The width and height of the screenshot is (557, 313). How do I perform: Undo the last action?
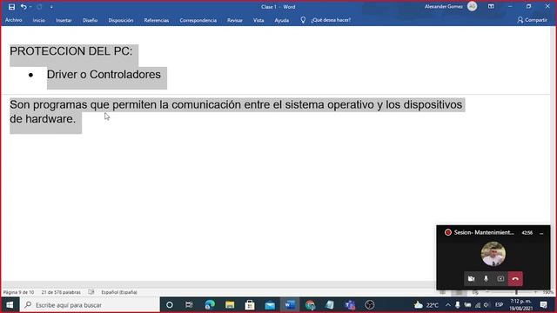point(23,7)
